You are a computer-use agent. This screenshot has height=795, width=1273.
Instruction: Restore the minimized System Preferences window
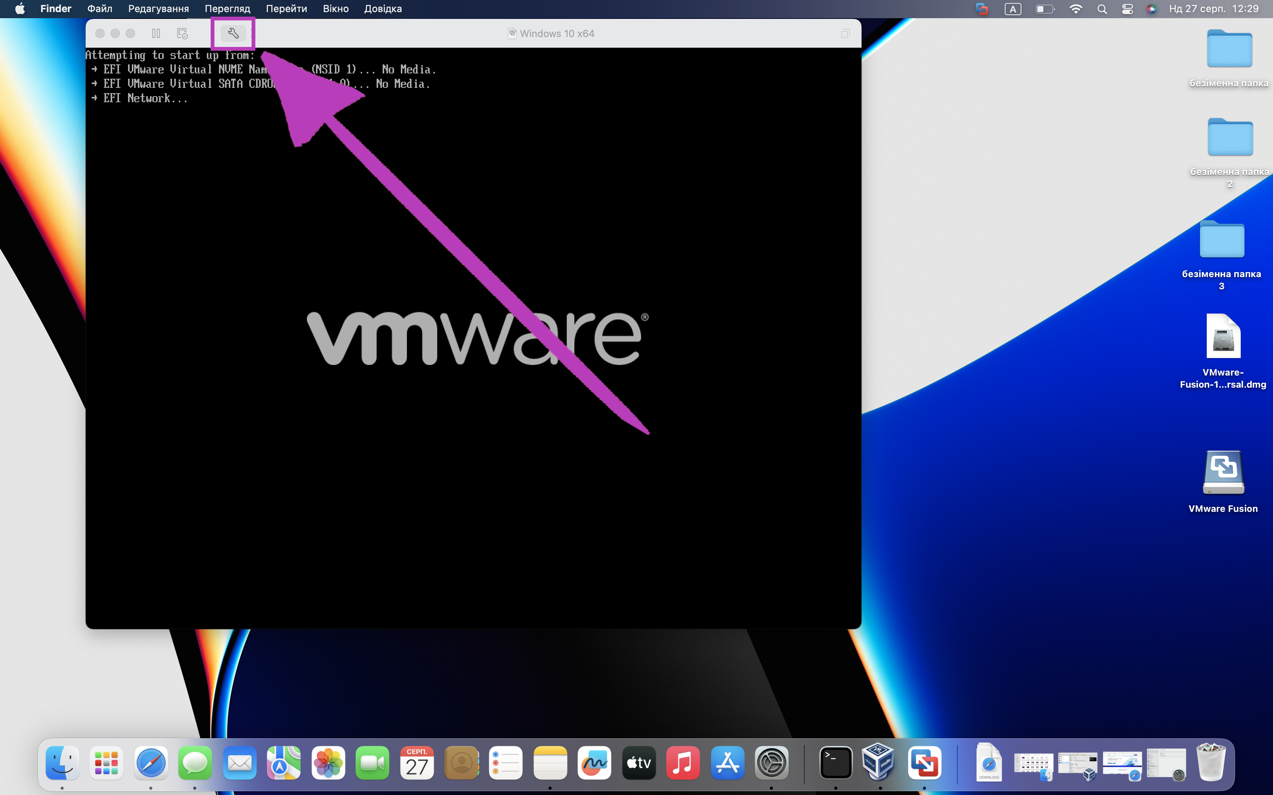tap(1166, 764)
